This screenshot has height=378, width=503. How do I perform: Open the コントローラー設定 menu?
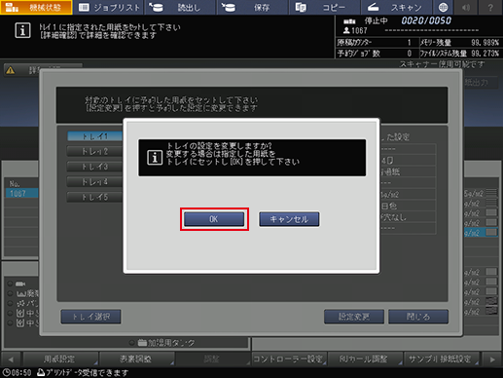289,359
